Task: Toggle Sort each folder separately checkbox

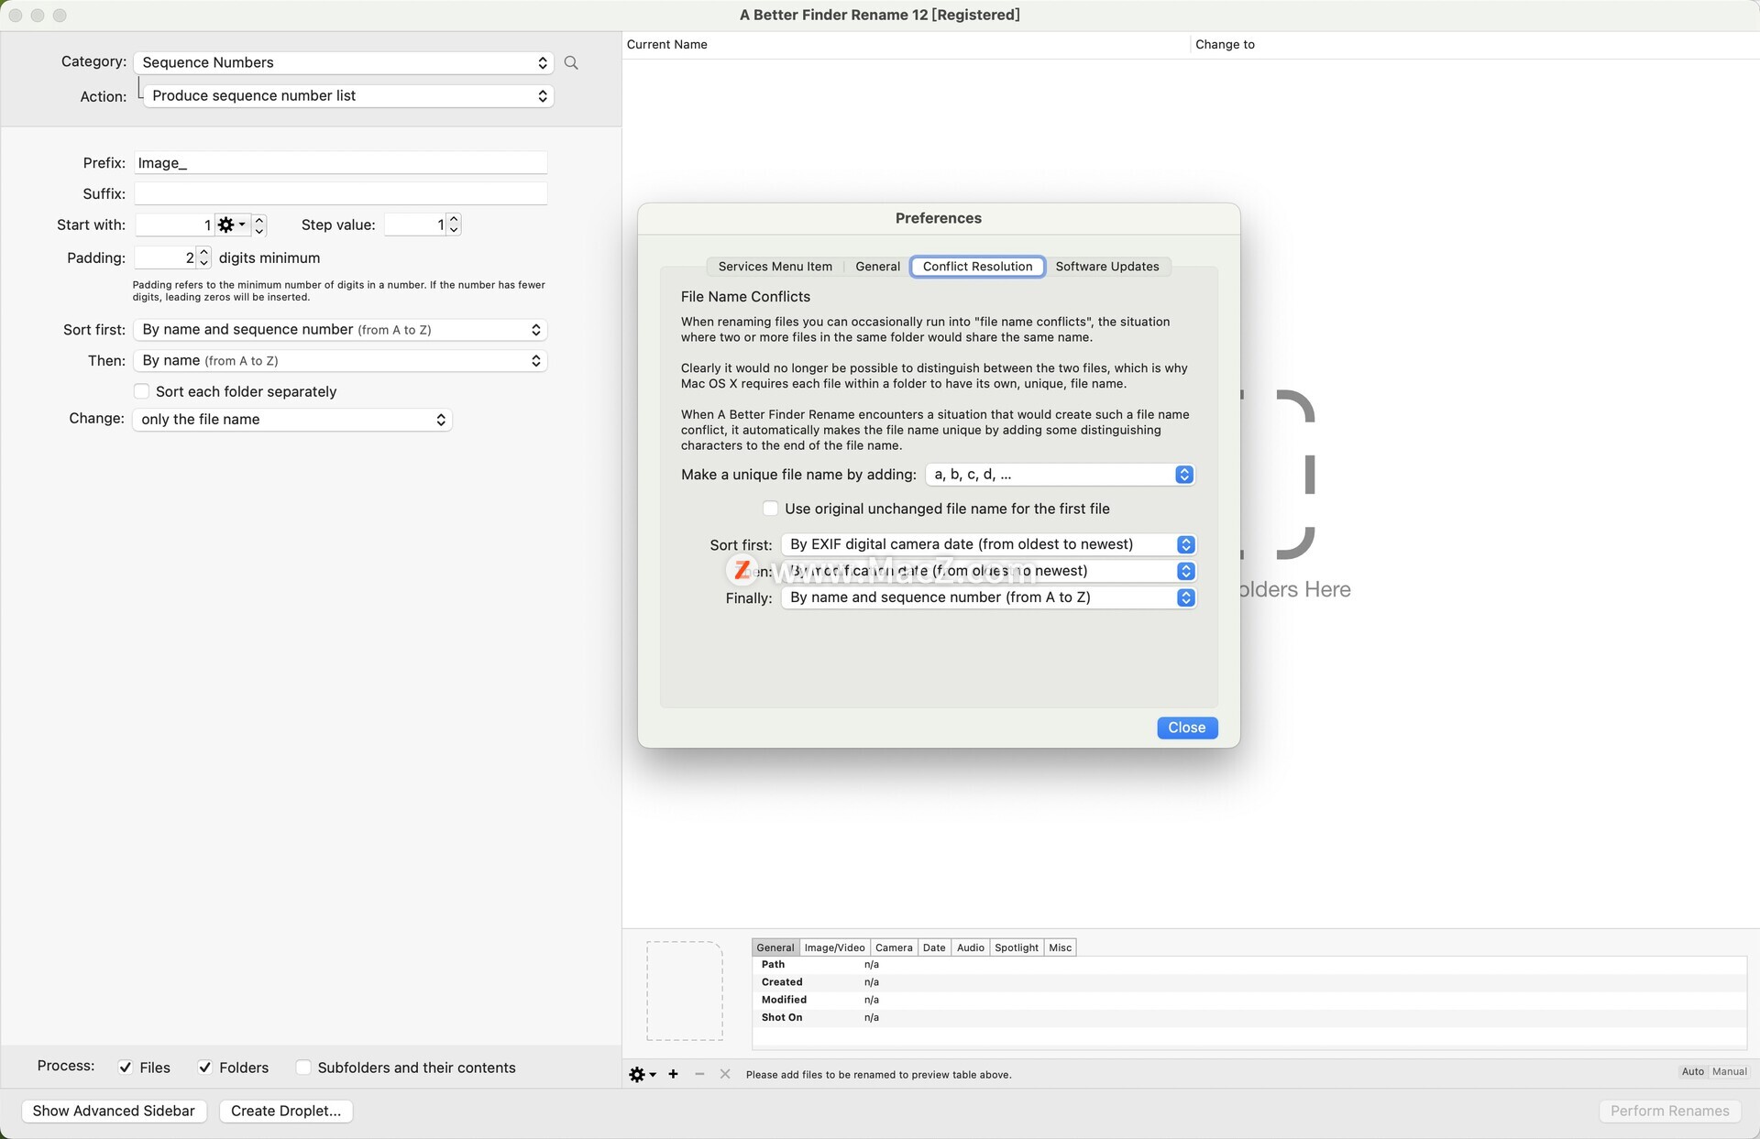Action: [141, 391]
